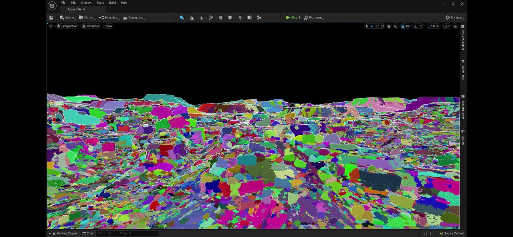Click the Cmd console type button
This screenshot has width=513, height=237.
pos(88,233)
